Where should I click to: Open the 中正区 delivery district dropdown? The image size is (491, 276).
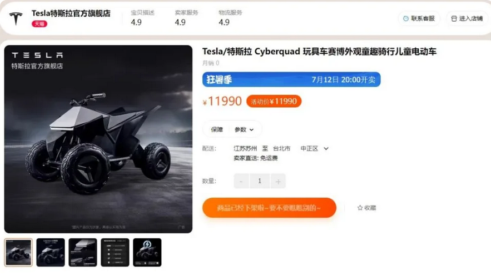[x=314, y=148]
